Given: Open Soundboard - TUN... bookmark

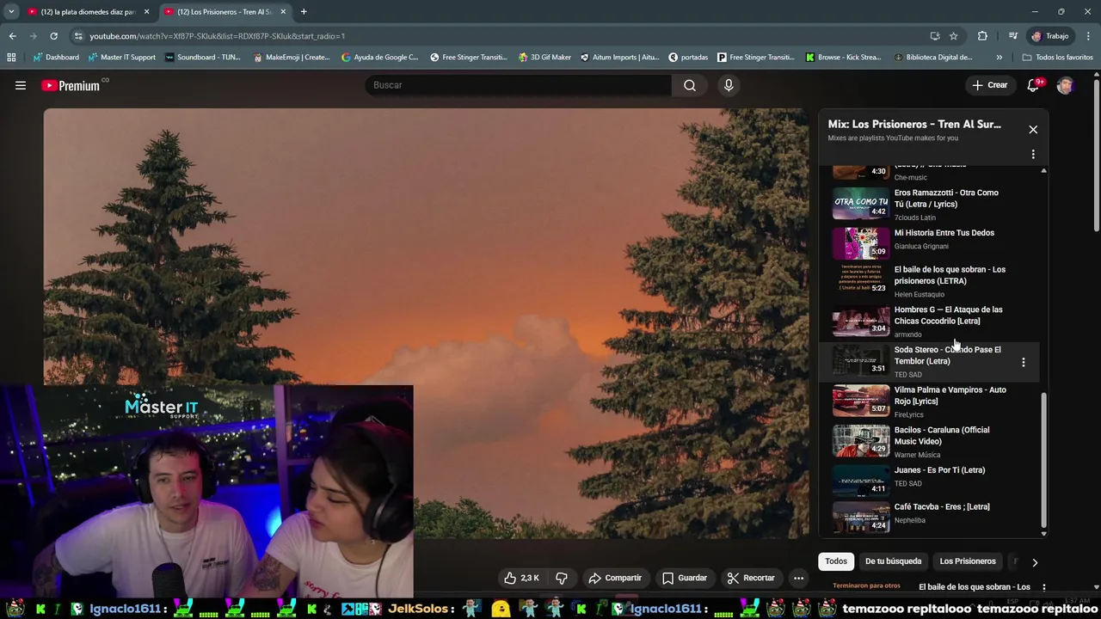Looking at the screenshot, I should point(202,58).
